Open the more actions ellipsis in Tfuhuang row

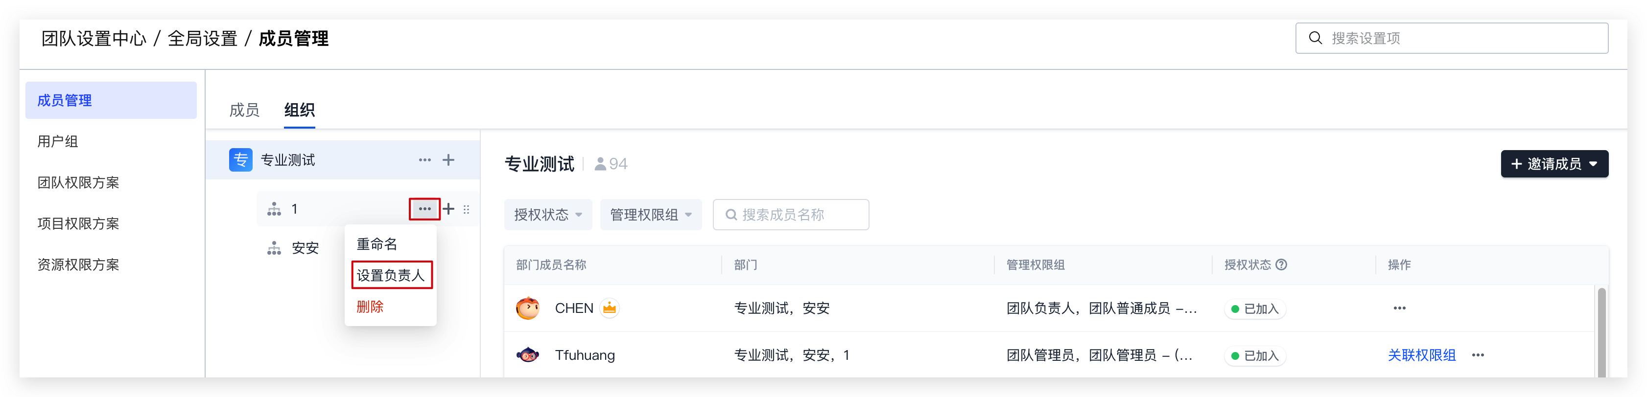tap(1478, 355)
